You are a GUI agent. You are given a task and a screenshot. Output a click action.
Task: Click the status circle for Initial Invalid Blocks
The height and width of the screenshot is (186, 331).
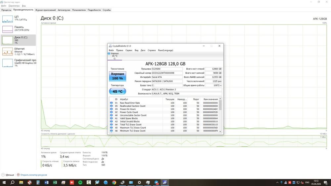111,122
